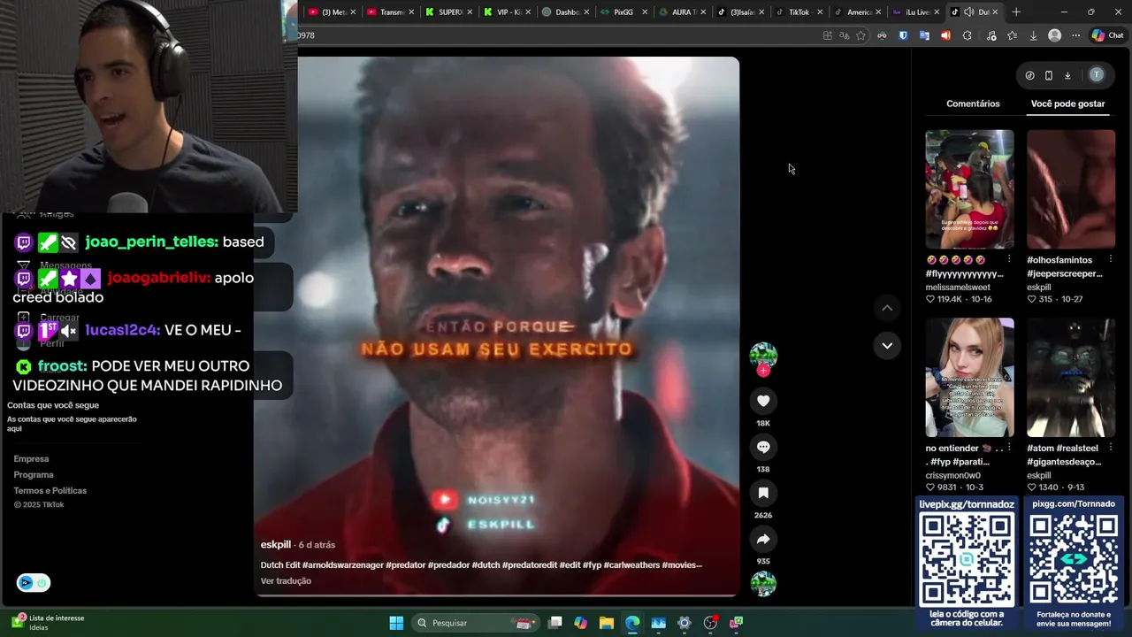Image resolution: width=1132 pixels, height=637 pixels.
Task: Open the comments on the video
Action: 763,447
